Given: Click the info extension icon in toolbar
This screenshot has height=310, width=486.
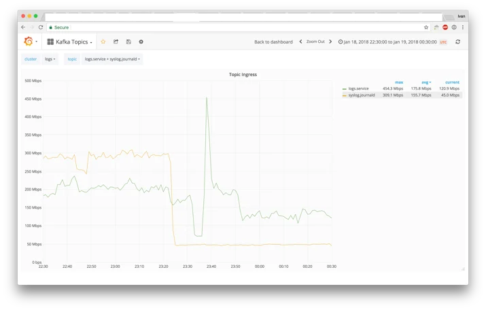Looking at the screenshot, I should tap(454, 27).
